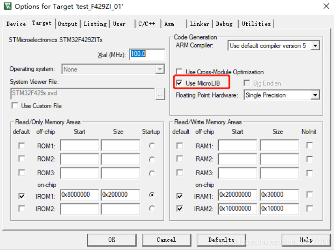334x250 pixels.
Task: Close the Options for Target dialog
Action: tap(326, 6)
